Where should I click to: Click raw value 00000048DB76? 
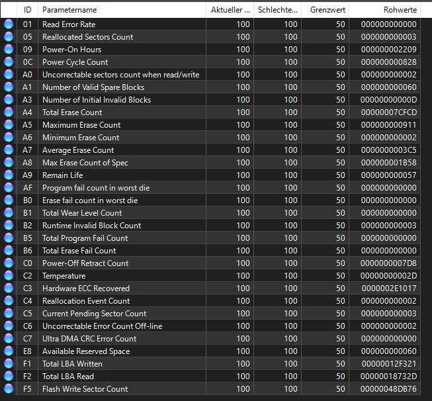coord(389,389)
